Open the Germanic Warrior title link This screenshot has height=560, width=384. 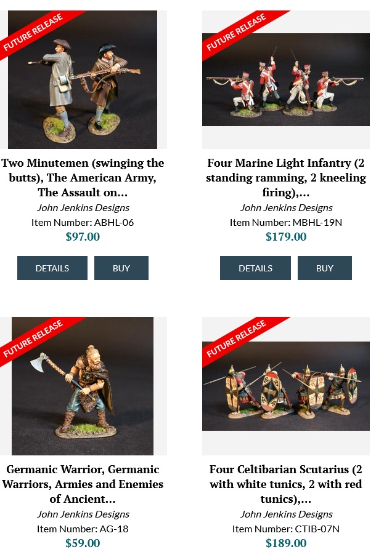(83, 484)
